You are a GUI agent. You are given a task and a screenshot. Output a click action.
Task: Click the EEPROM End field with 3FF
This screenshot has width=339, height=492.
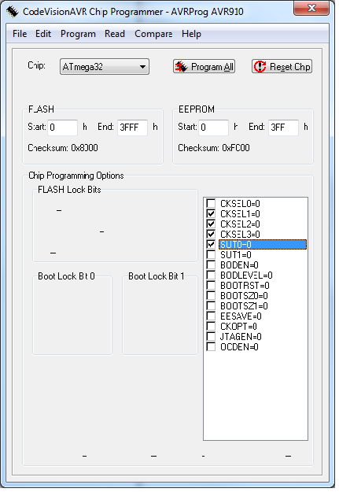pyautogui.click(x=283, y=128)
